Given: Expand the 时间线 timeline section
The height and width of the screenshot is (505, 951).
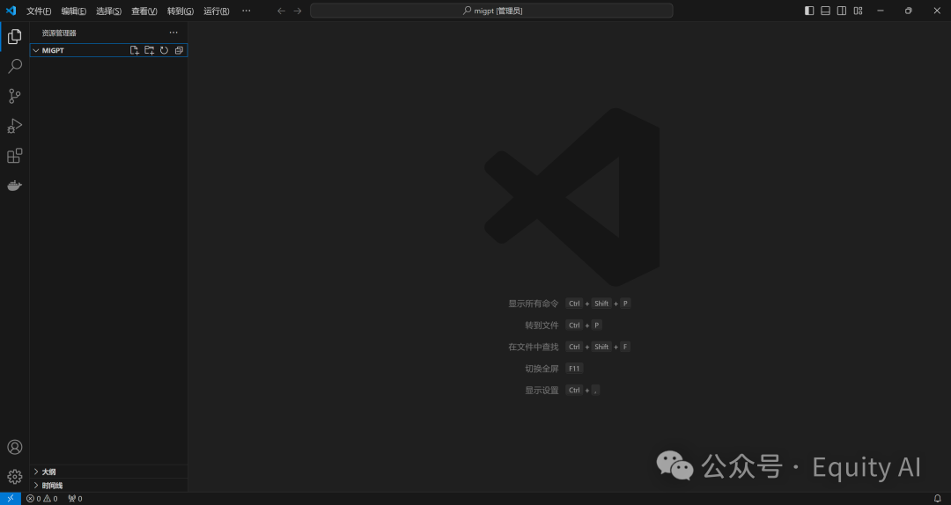Looking at the screenshot, I should [x=108, y=485].
